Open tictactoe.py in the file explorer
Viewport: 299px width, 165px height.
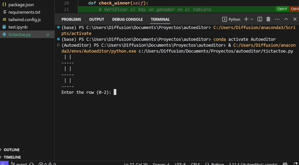coord(20,34)
